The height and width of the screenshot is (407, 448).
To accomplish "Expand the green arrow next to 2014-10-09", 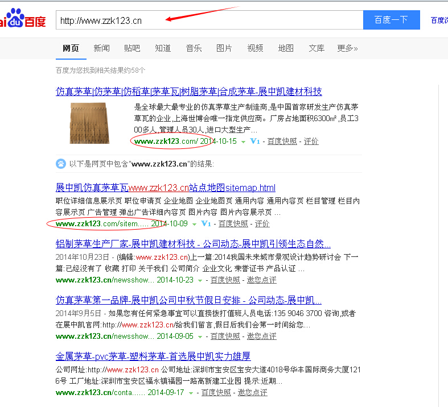I will click(x=194, y=224).
